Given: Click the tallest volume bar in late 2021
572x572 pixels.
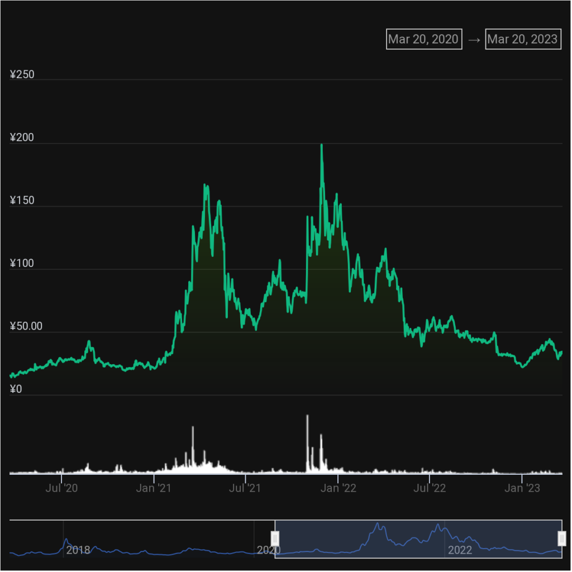Looking at the screenshot, I should 308,444.
